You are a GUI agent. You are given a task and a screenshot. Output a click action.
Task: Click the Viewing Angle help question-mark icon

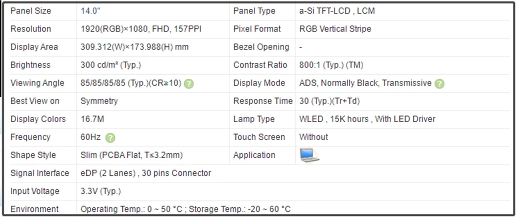click(x=188, y=84)
